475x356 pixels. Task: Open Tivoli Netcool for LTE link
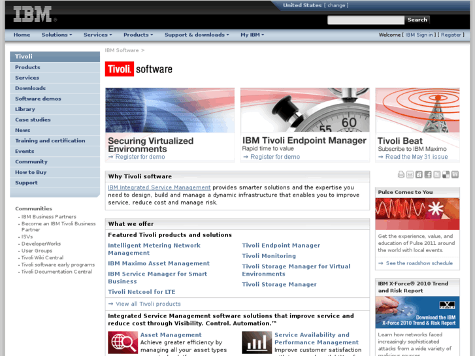(142, 292)
